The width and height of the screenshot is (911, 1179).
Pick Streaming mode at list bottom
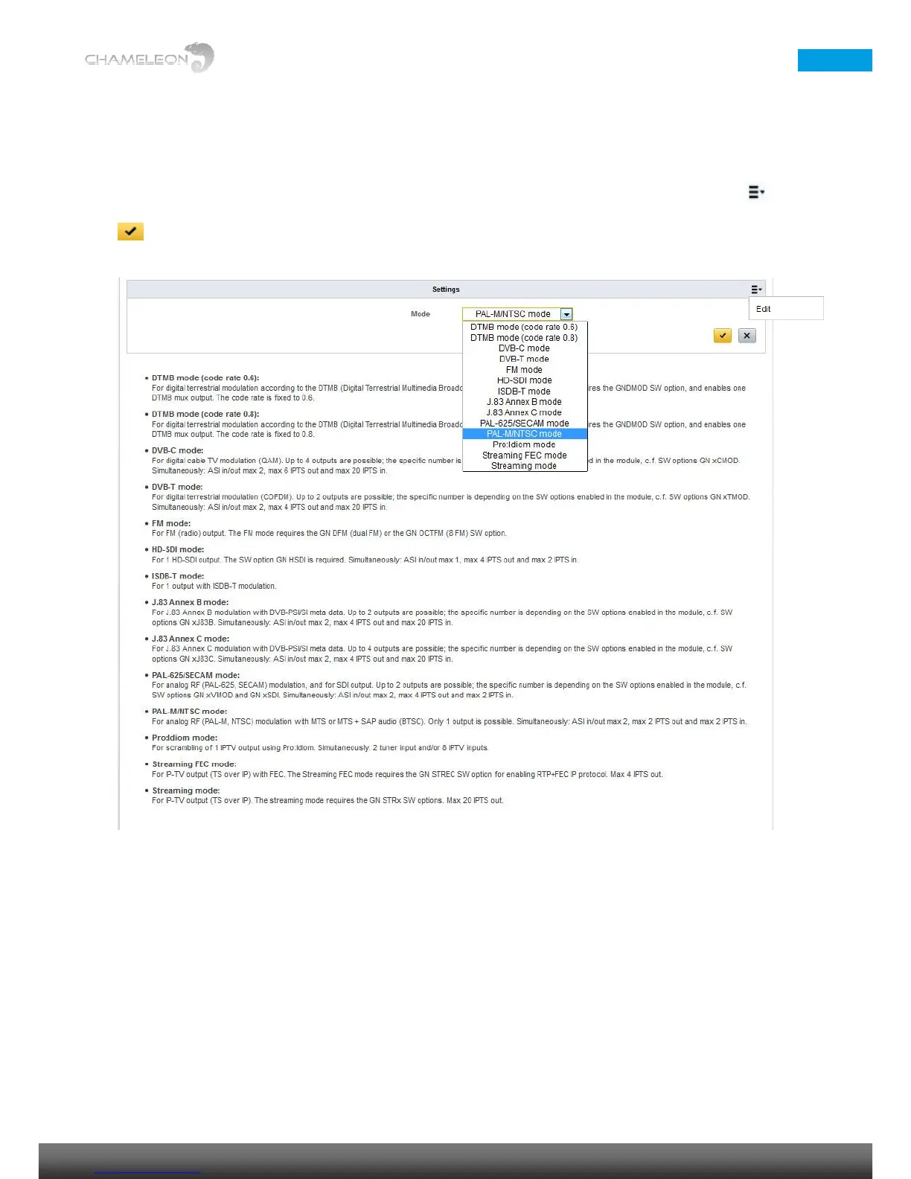point(525,466)
